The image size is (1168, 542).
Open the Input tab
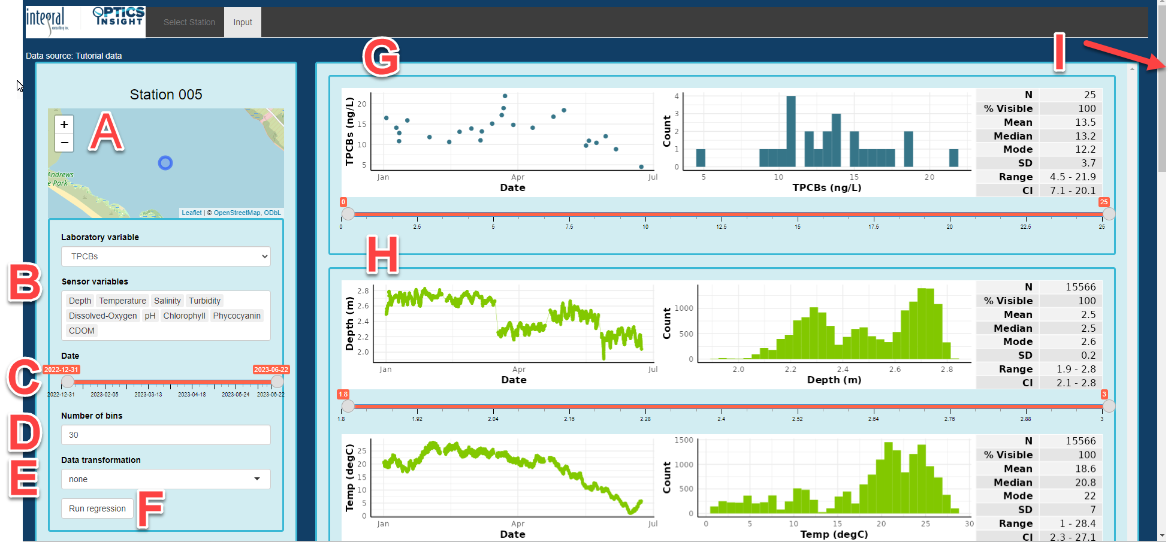click(243, 22)
